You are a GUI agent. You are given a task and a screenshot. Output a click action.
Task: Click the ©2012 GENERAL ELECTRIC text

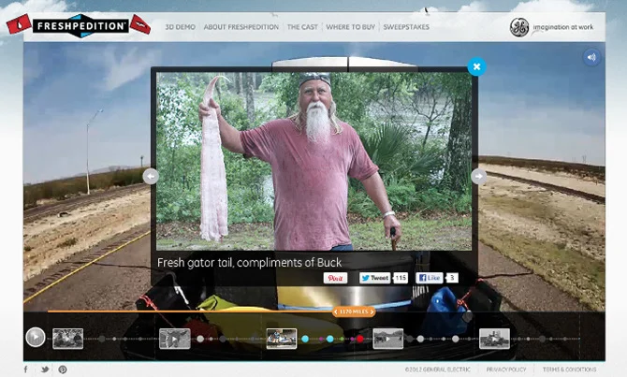point(437,370)
